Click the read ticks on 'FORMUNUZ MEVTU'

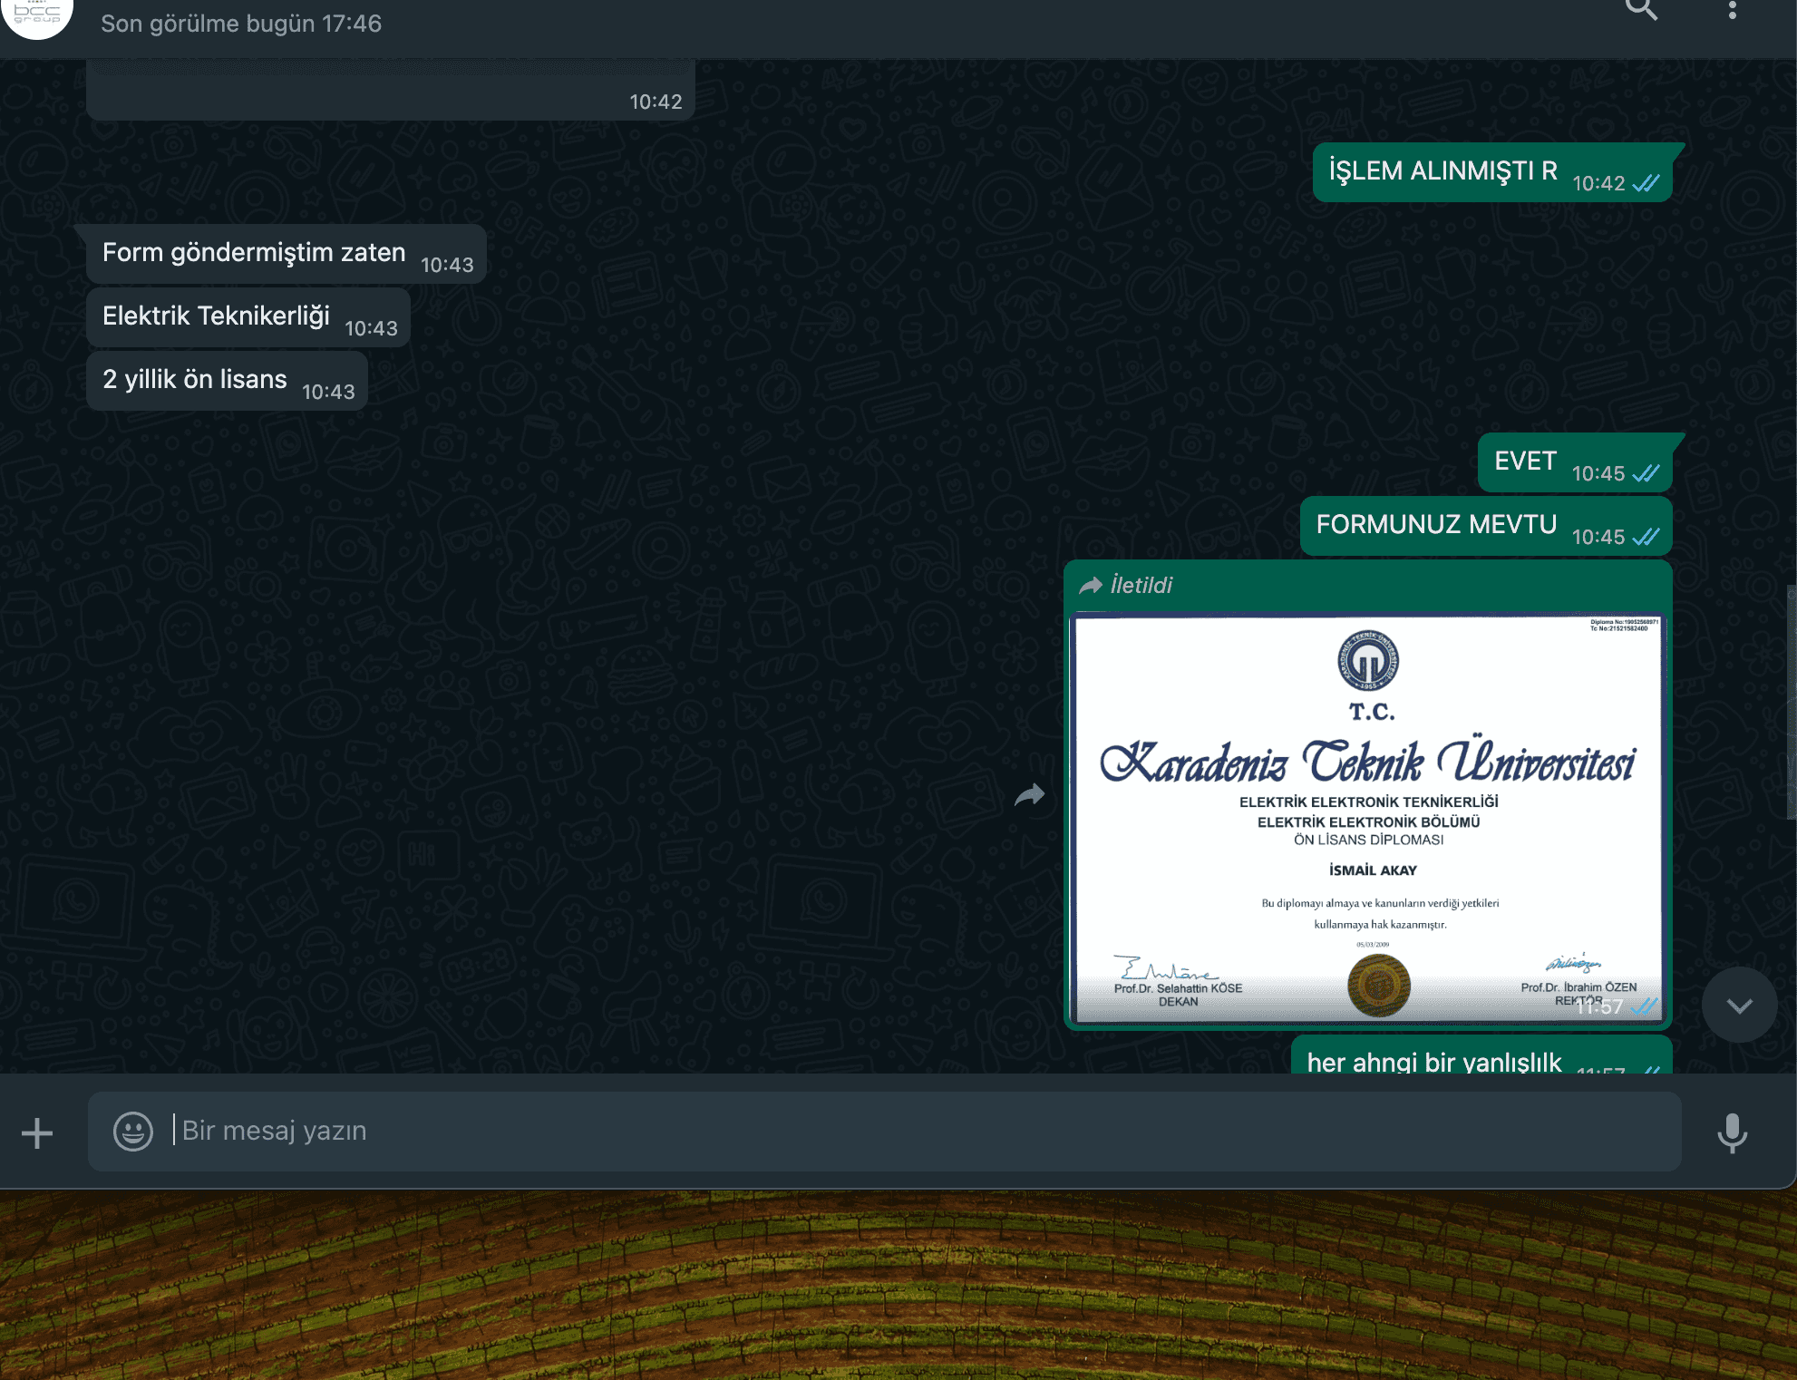[x=1646, y=537]
